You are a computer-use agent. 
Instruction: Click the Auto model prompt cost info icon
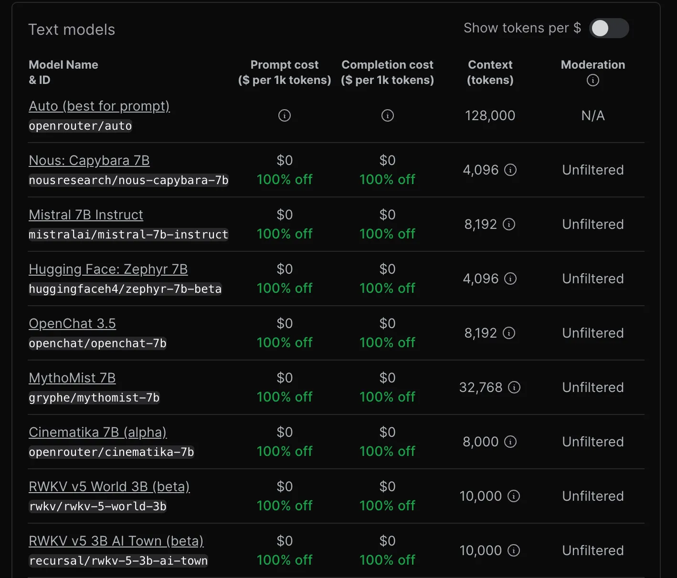285,115
